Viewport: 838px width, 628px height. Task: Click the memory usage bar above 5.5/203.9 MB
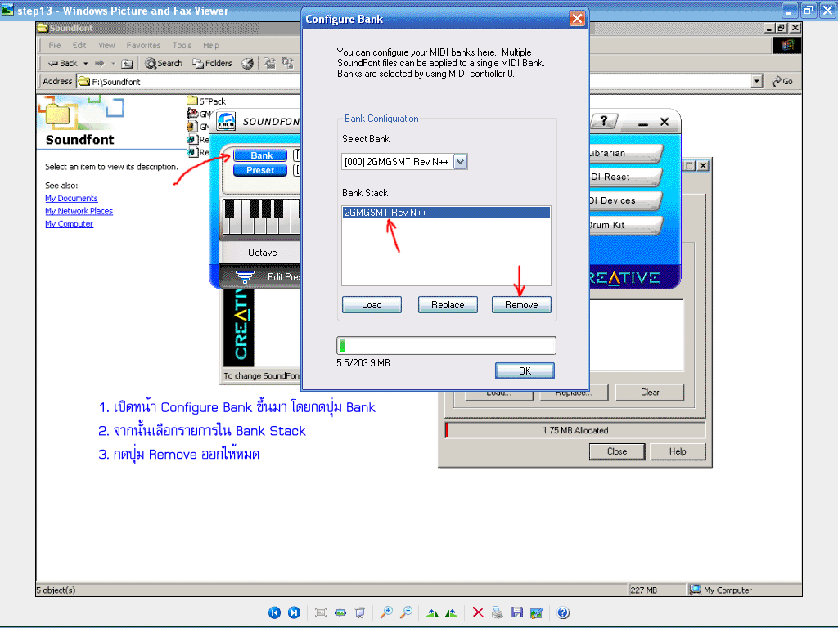(x=446, y=346)
